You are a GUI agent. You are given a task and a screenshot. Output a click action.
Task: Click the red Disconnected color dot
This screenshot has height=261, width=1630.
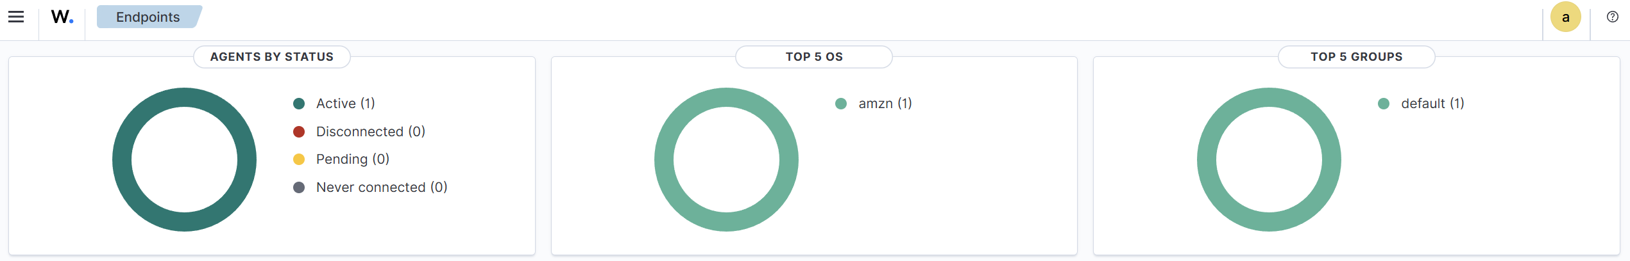point(299,132)
